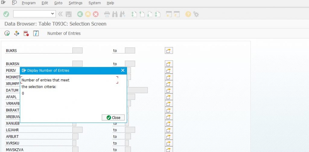Click the Get Variant icon
The width and height of the screenshot is (309, 152).
(x=17, y=33)
